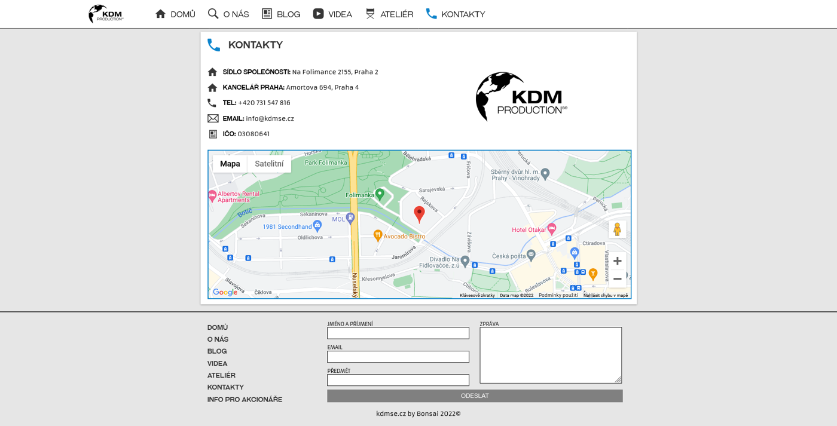The image size is (837, 426).
Task: Focus the Jméno a příjmení field
Action: coord(398,333)
